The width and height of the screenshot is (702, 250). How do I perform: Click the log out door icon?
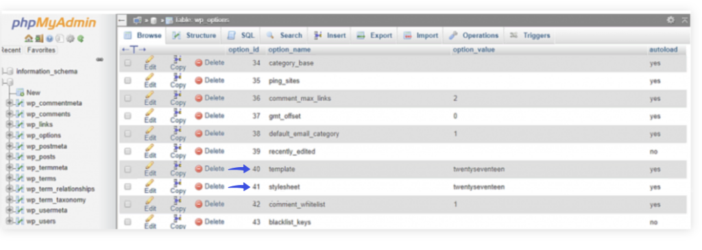click(x=39, y=38)
